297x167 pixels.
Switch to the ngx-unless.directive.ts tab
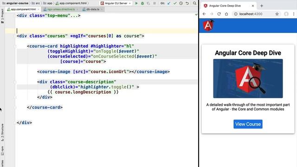(x=61, y=9)
